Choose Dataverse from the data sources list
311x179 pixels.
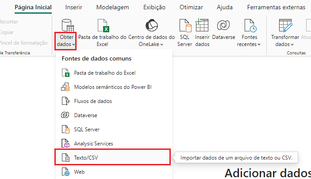coord(113,115)
